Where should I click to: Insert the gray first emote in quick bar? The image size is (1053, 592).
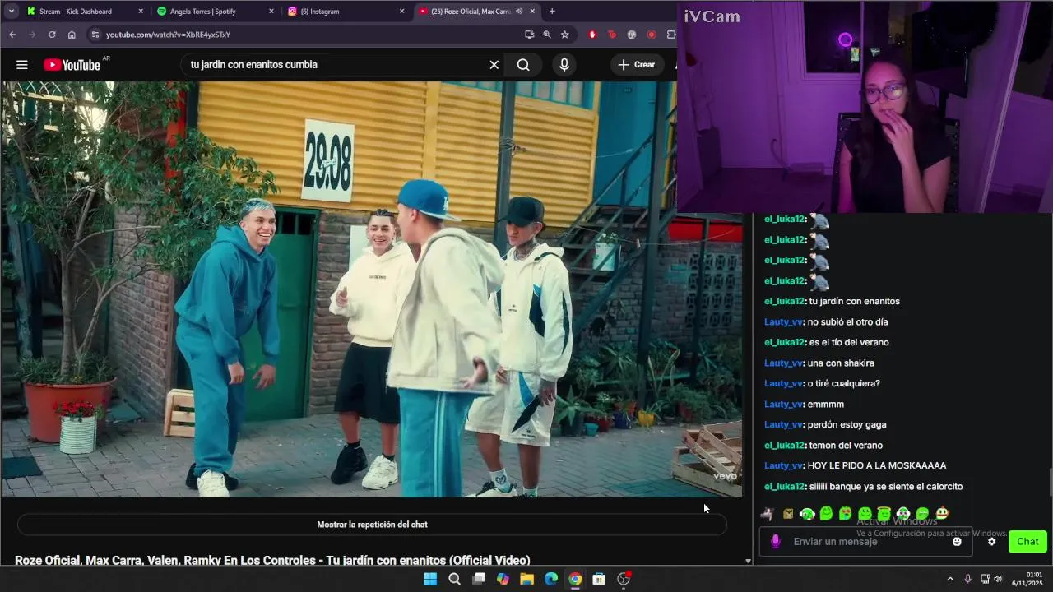[x=767, y=514]
